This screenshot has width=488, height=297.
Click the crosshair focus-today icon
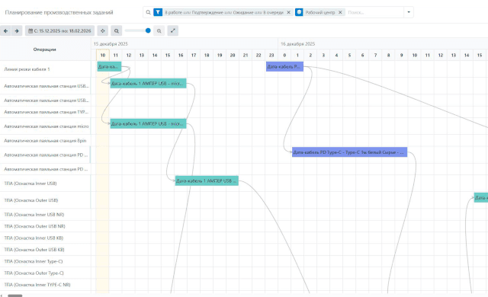(x=103, y=30)
